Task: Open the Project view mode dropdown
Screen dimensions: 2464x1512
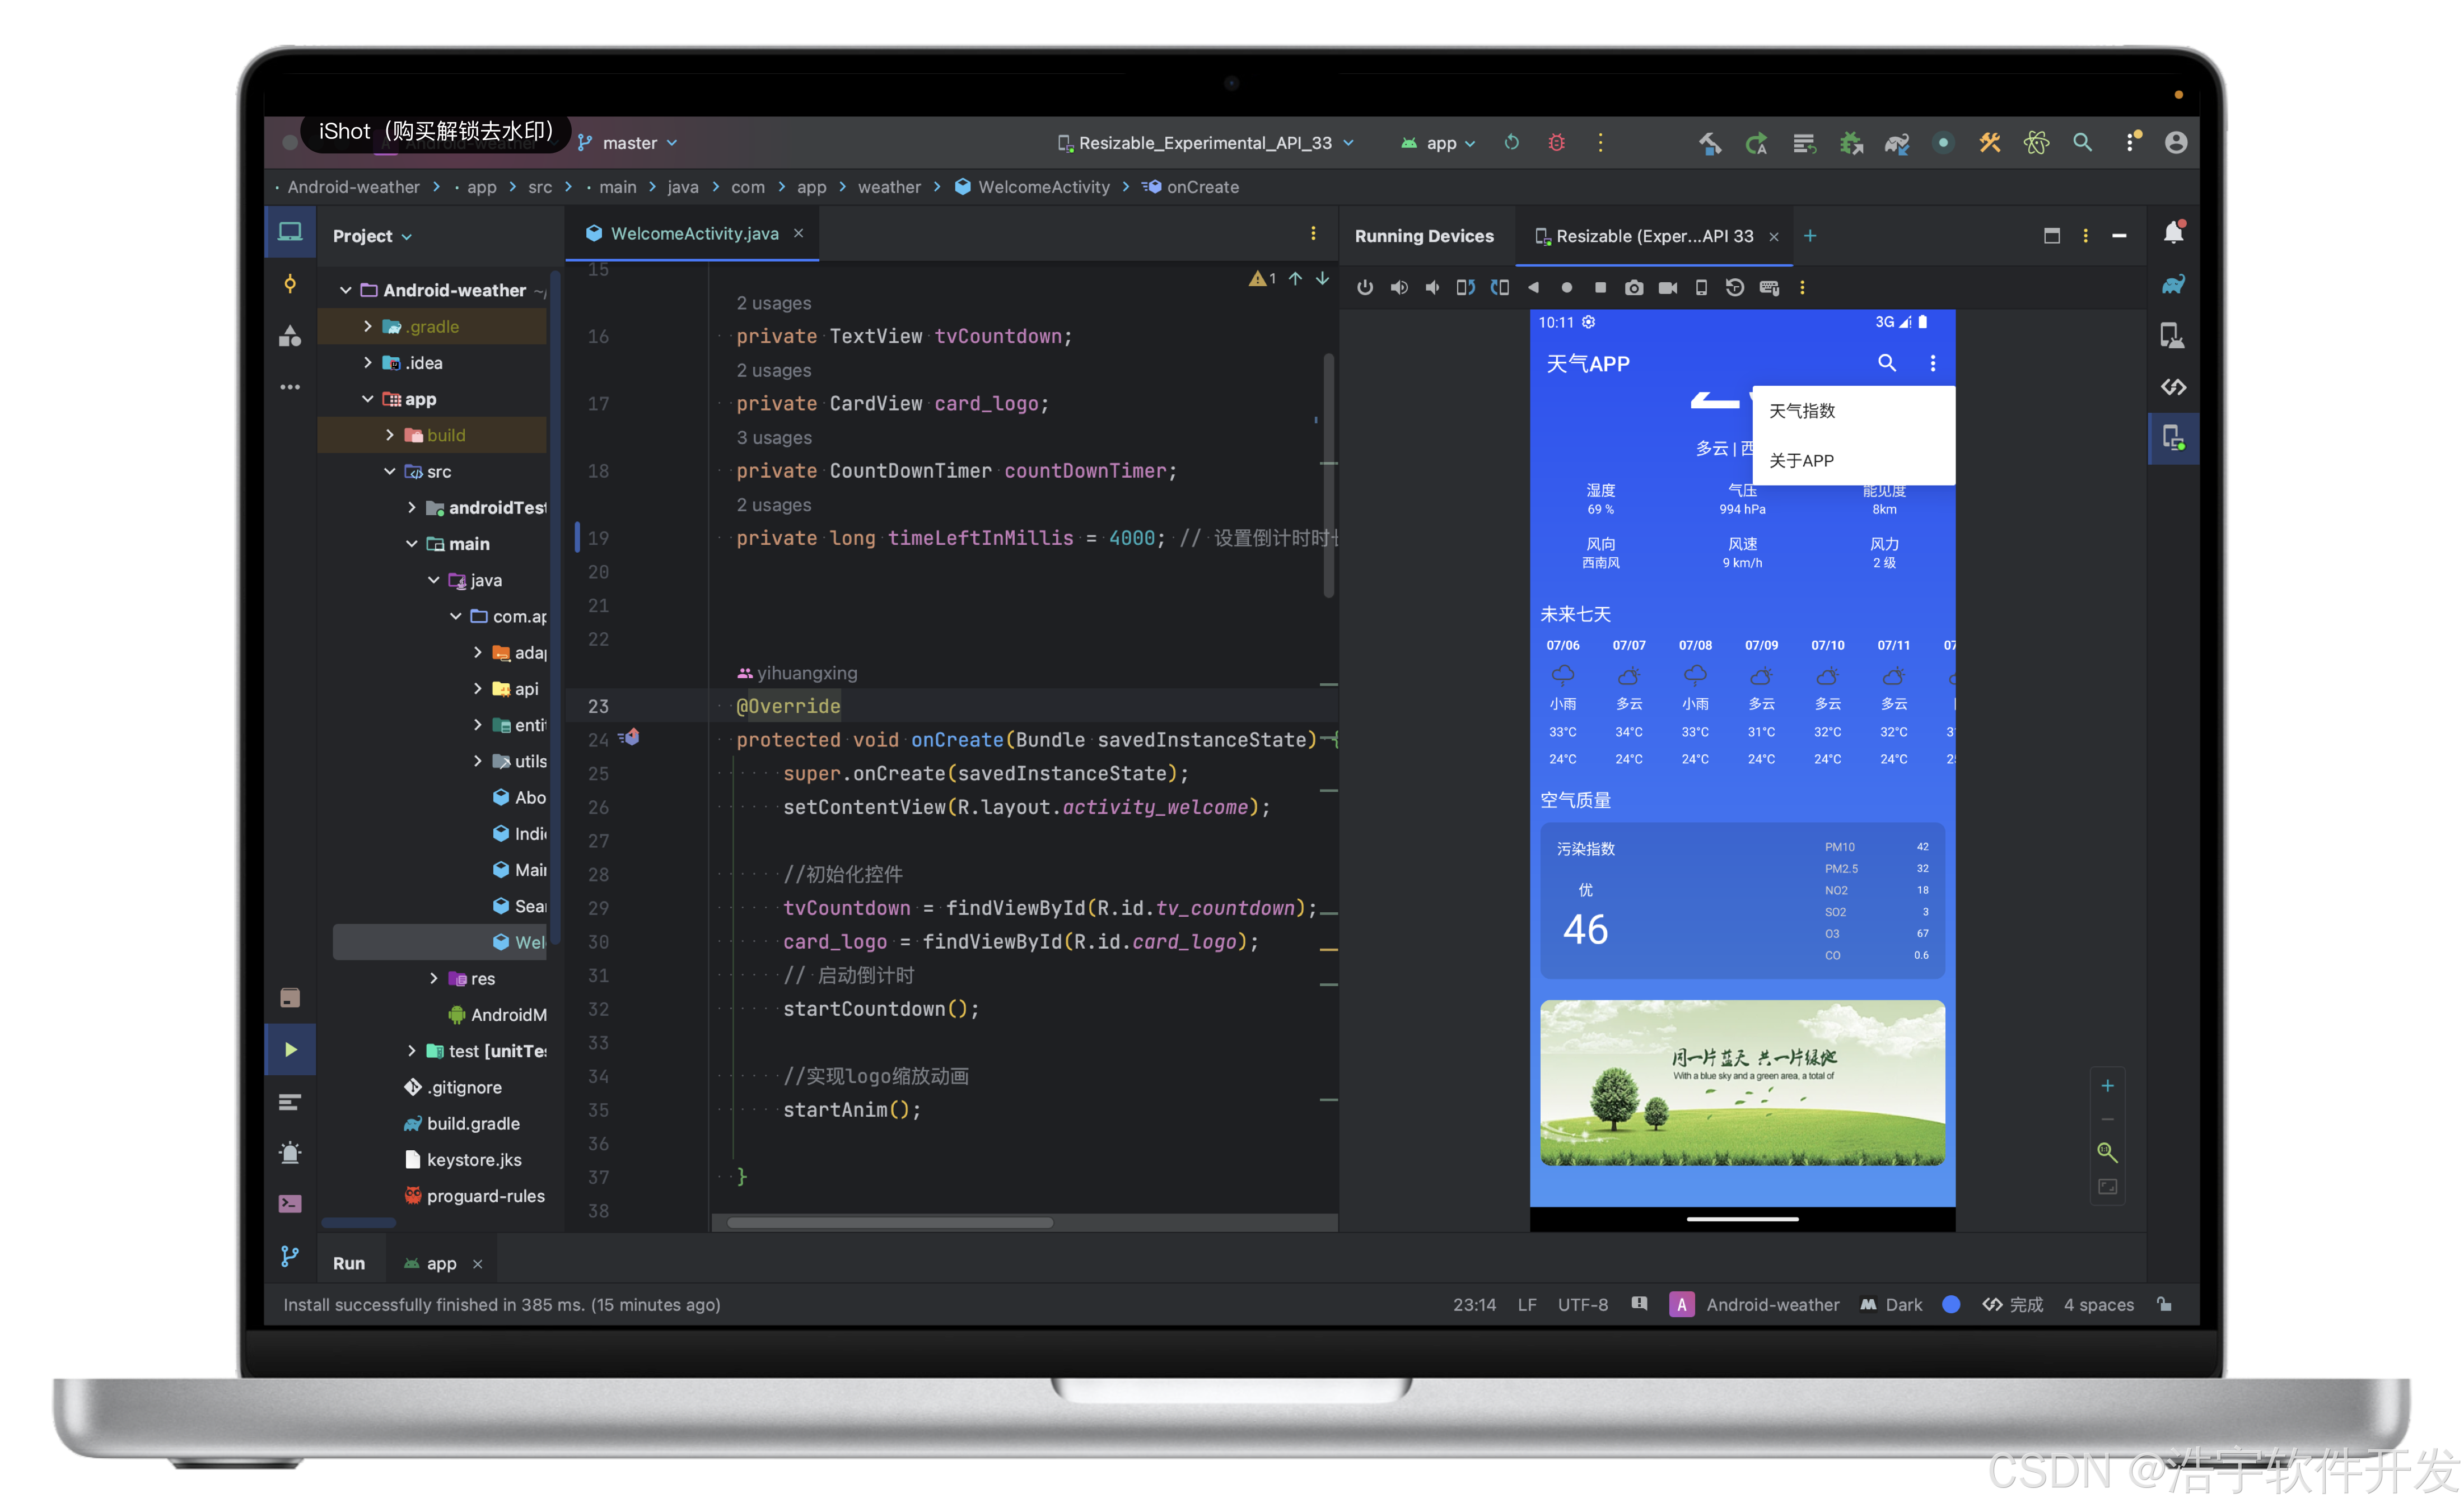Action: [x=372, y=236]
